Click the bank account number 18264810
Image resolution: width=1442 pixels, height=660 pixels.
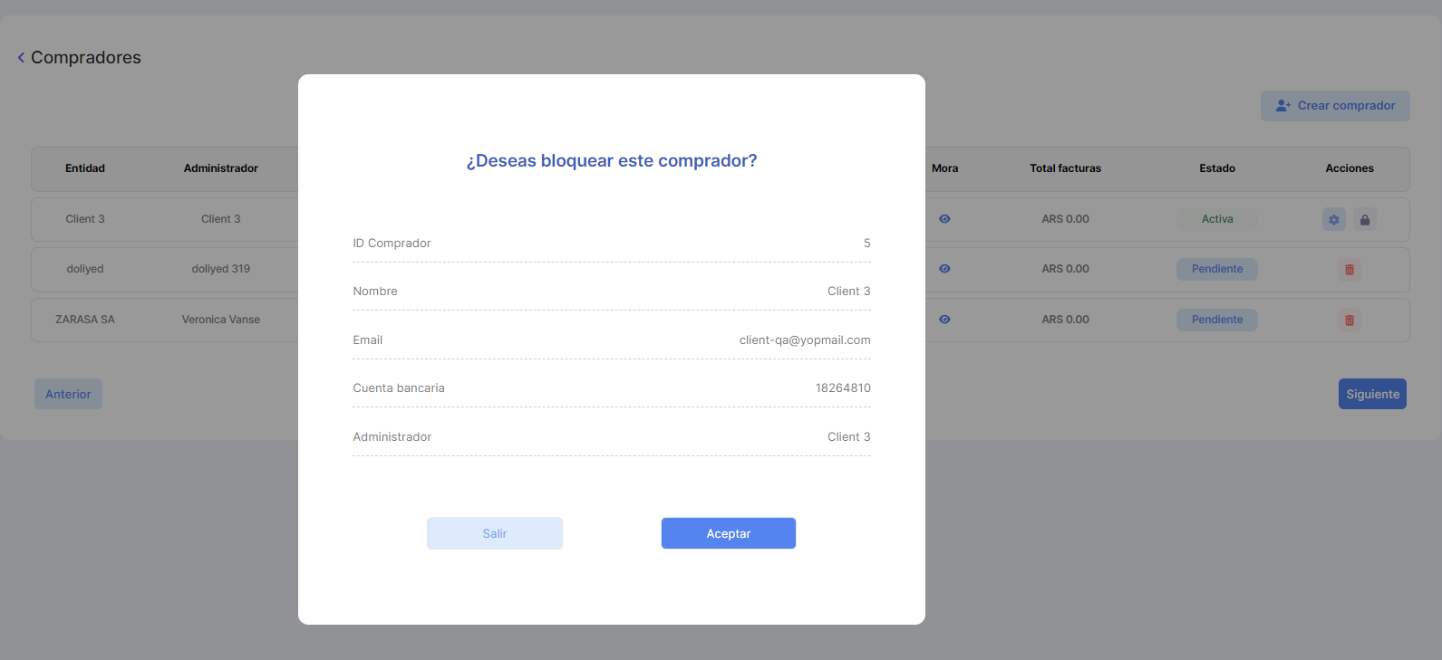(843, 388)
